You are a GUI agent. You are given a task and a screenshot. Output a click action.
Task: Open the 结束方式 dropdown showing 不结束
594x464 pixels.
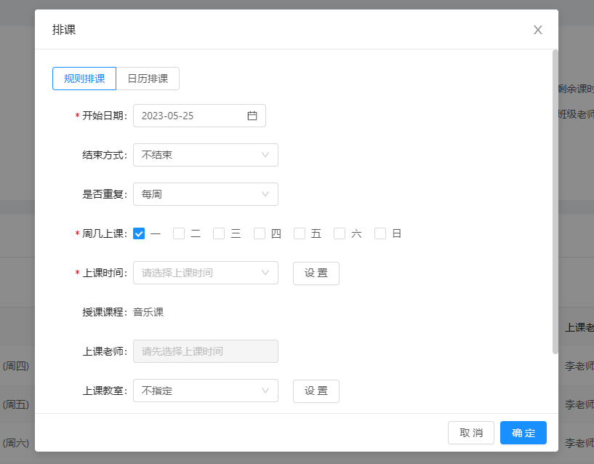206,155
